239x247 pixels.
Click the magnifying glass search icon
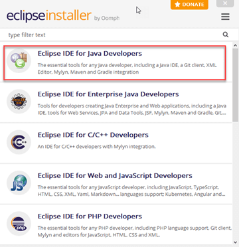click(x=226, y=35)
